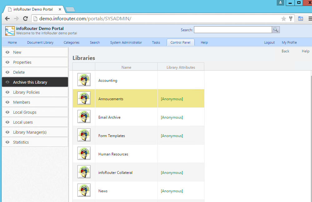This screenshot has width=312, height=202.
Task: Click the Library Attributes column header
Action: pyautogui.click(x=181, y=67)
